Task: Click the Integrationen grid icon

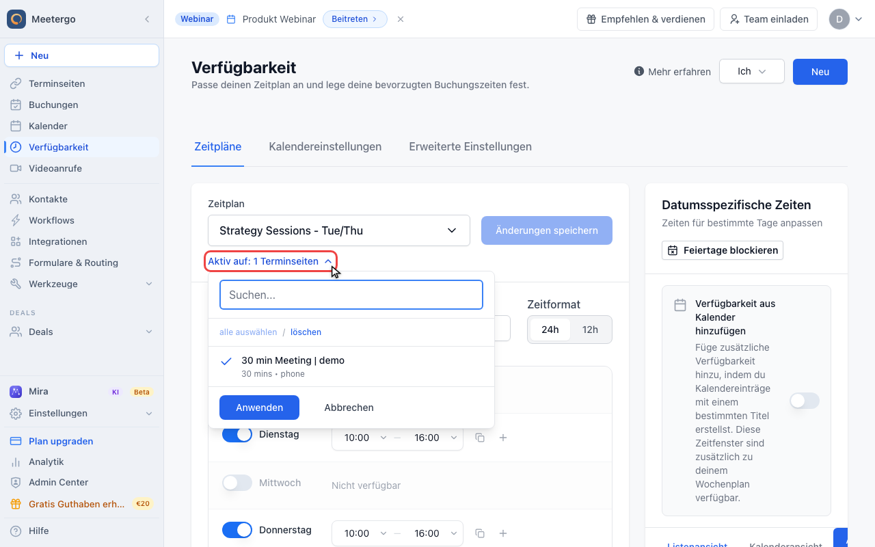Action: (16, 241)
